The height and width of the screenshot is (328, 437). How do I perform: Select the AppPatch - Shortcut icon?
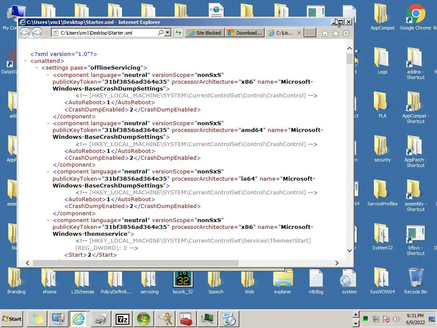(415, 152)
